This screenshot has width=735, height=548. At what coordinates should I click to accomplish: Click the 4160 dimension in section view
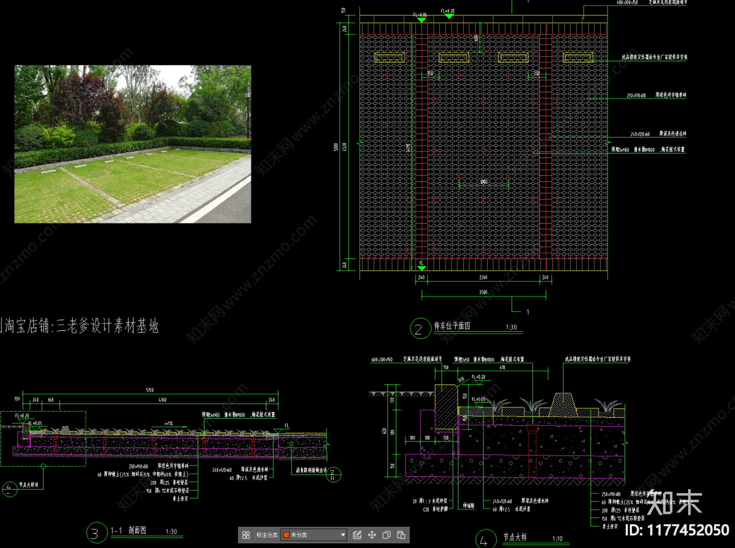click(163, 400)
